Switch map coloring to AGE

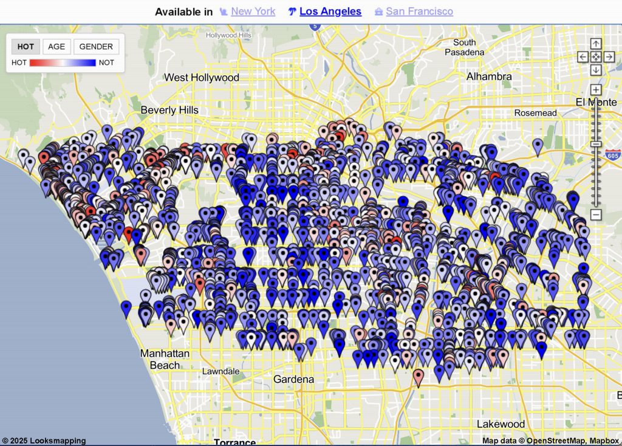56,46
